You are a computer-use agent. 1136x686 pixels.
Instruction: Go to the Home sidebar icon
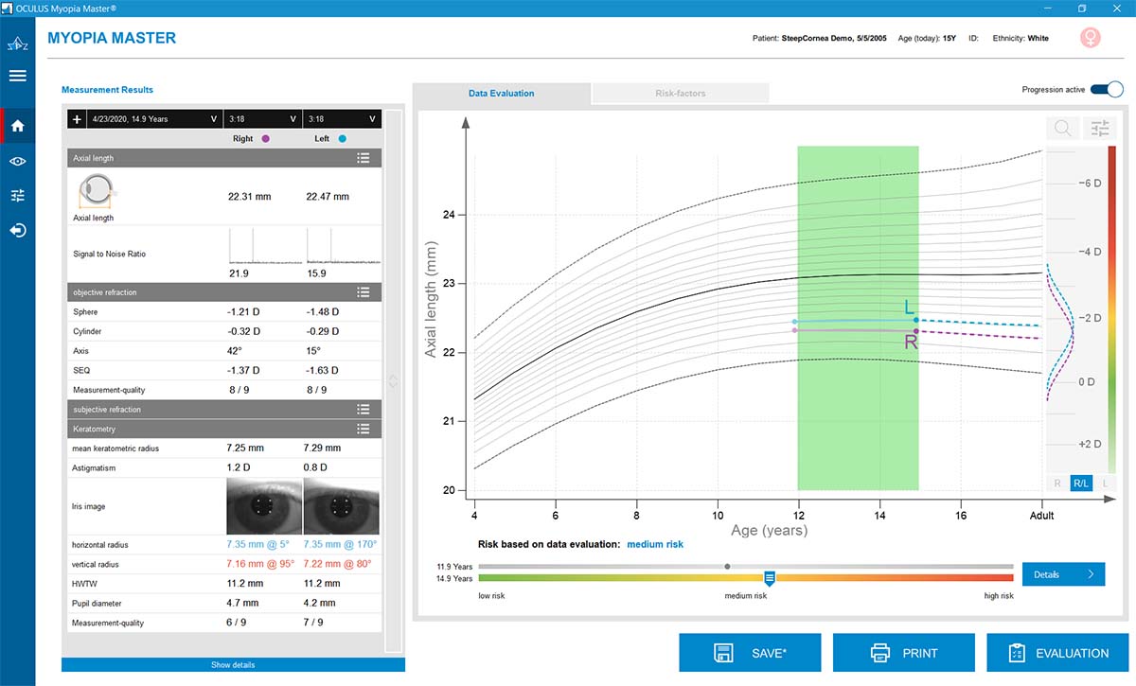pos(17,126)
